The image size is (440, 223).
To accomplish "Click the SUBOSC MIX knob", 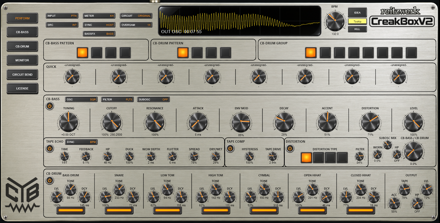I will point(388,145).
